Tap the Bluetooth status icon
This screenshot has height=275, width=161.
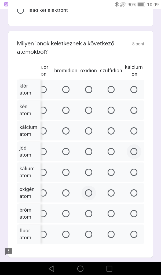(117, 4)
